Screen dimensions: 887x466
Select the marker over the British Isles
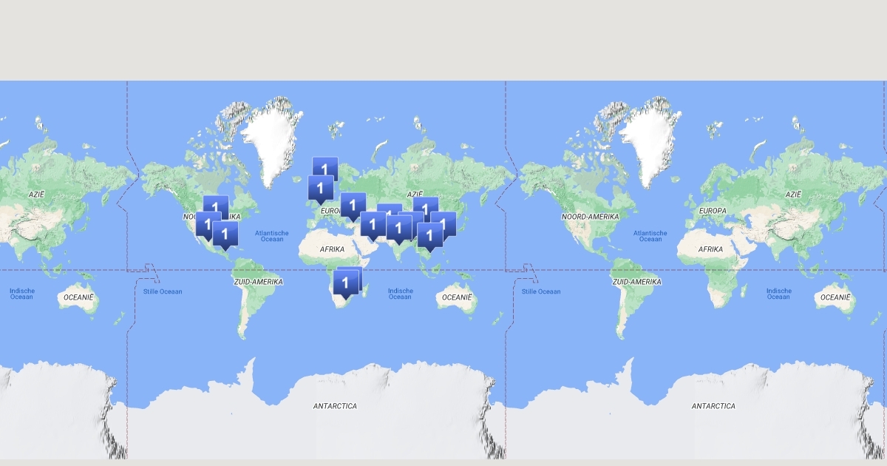pyautogui.click(x=320, y=187)
